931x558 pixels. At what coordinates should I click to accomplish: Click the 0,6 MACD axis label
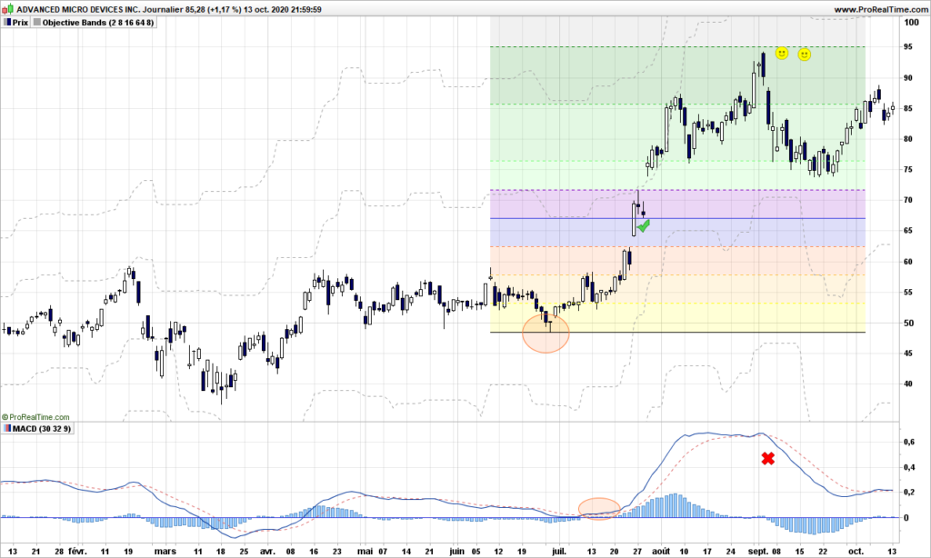[909, 442]
